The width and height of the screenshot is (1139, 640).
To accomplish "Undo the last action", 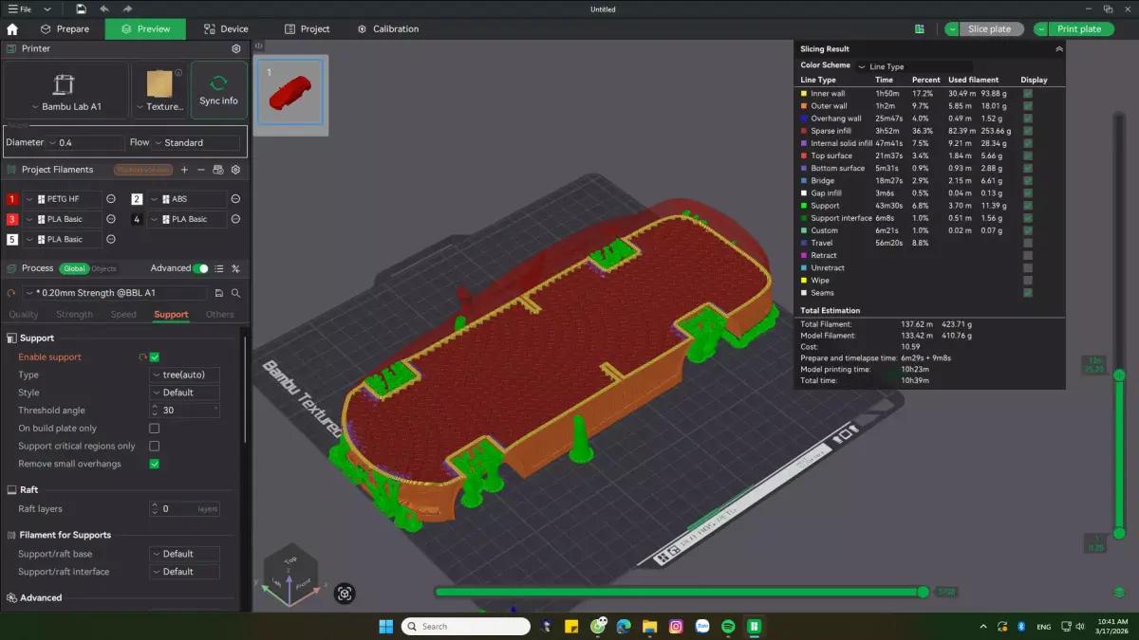I will 104,9.
